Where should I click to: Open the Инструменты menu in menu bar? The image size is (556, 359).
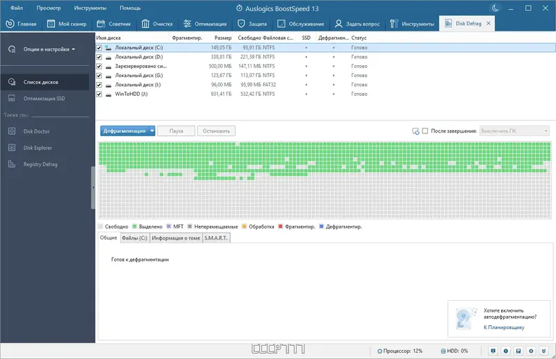click(x=90, y=8)
